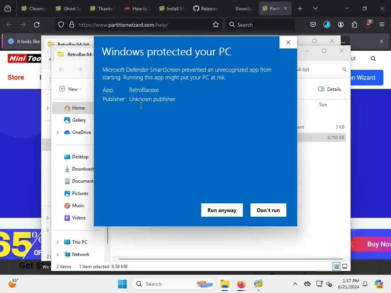Click the Firefox reload button
The image size is (391, 293).
tap(37, 25)
